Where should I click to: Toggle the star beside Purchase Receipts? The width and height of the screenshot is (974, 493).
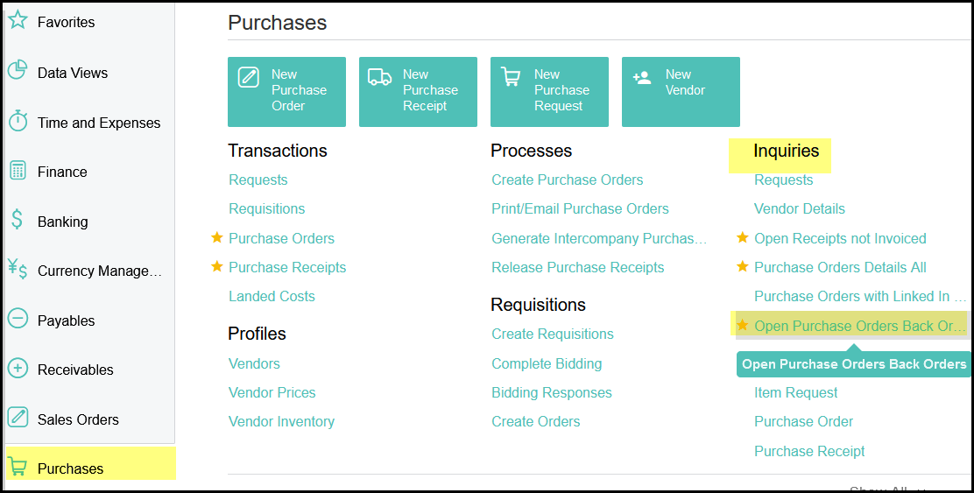217,267
